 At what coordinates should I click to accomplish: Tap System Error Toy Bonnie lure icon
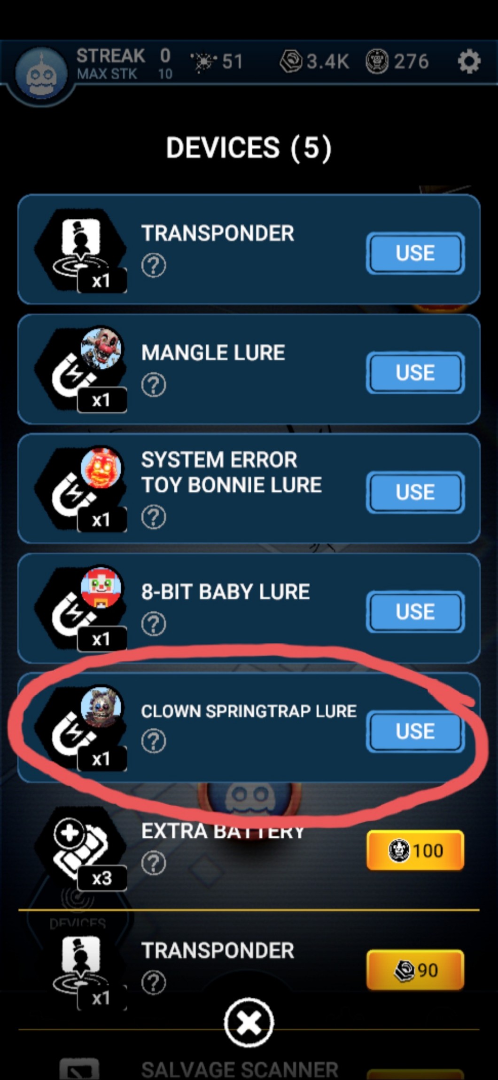click(x=81, y=490)
